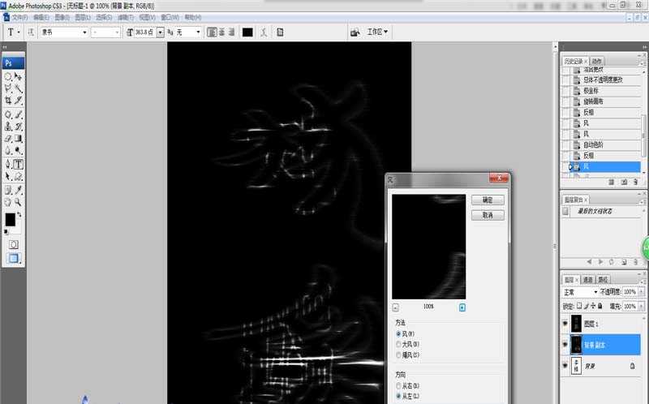Viewport: 649px width, 404px height.
Task: Zoom in the Wind preview with plus button
Action: (462, 307)
